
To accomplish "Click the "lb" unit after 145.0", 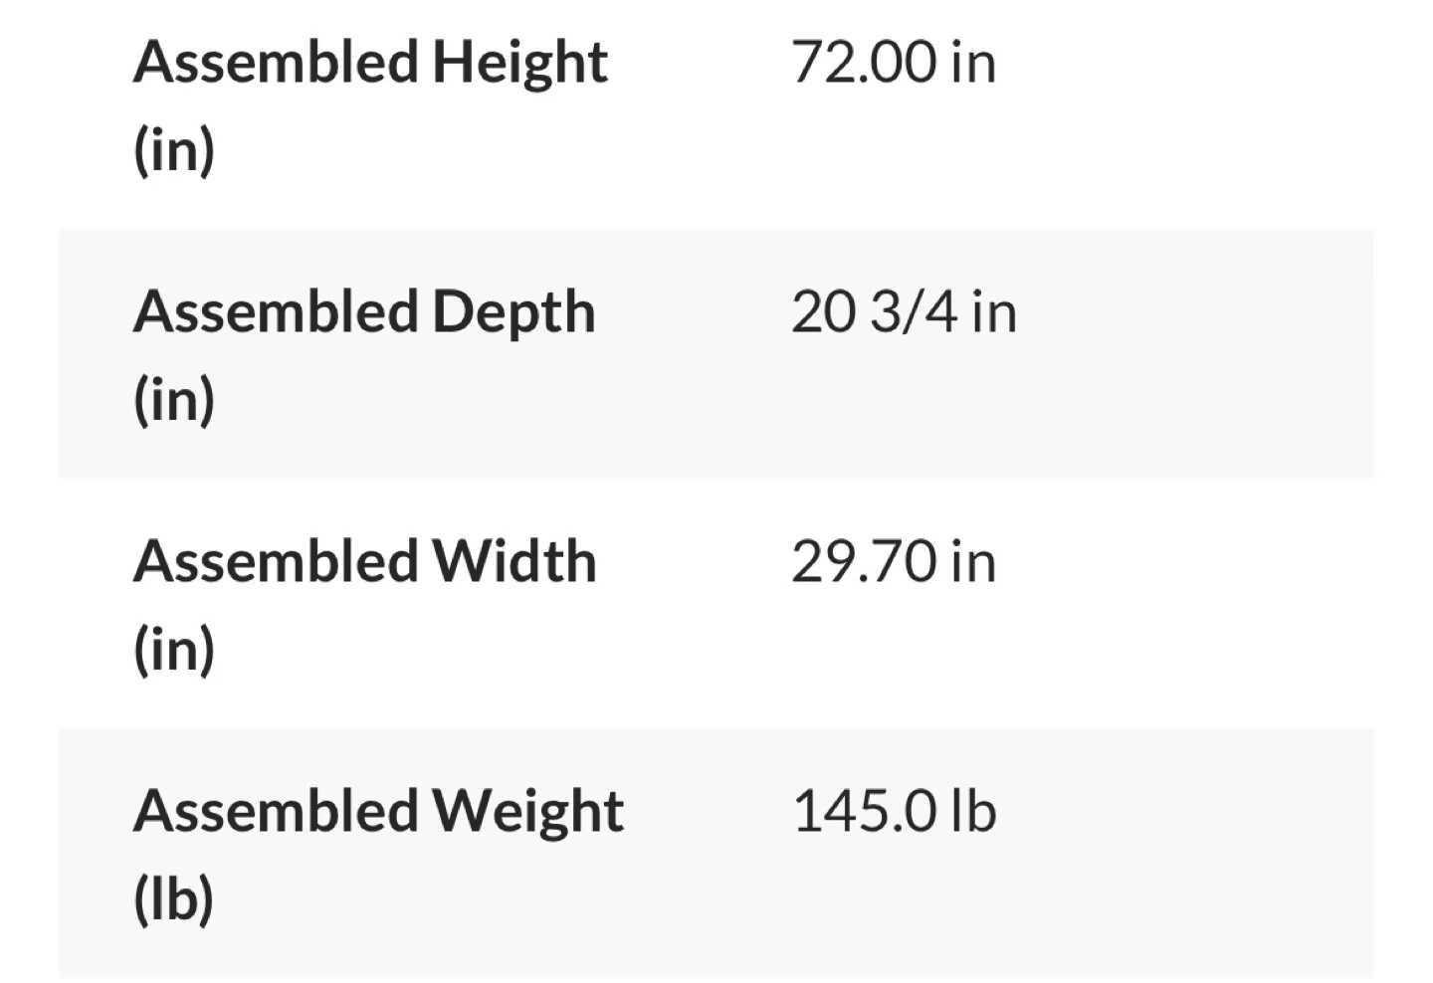I will pos(973,812).
